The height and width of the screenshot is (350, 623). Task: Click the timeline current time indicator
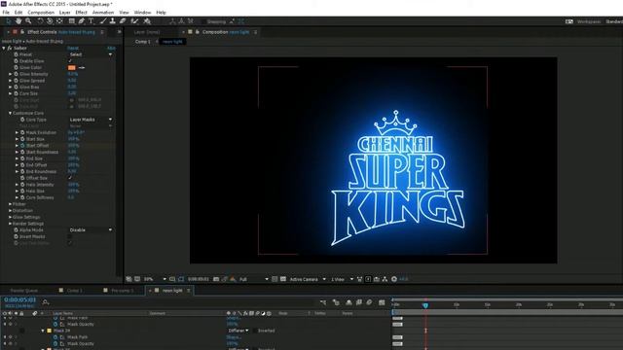pyautogui.click(x=425, y=305)
